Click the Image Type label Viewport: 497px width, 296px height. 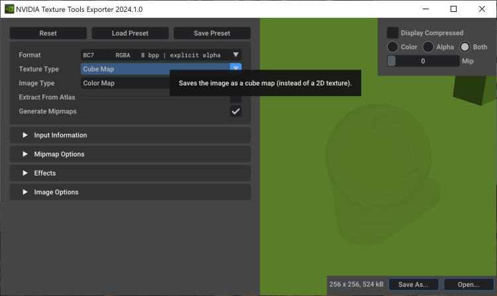coord(36,83)
